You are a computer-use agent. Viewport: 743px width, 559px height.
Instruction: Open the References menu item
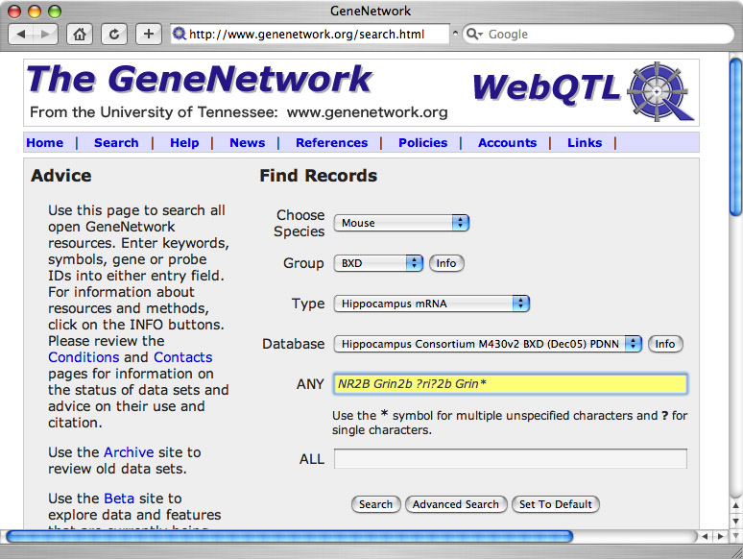pos(331,143)
